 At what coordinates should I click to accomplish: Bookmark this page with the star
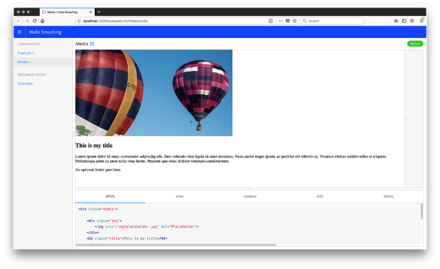coord(295,21)
